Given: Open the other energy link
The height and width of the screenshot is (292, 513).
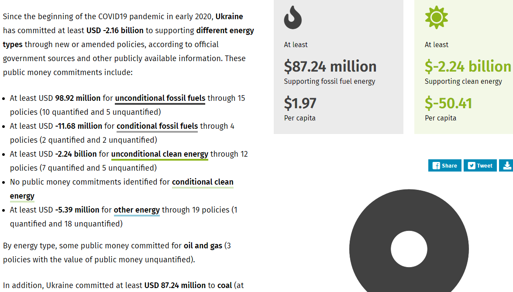Looking at the screenshot, I should coord(137,210).
